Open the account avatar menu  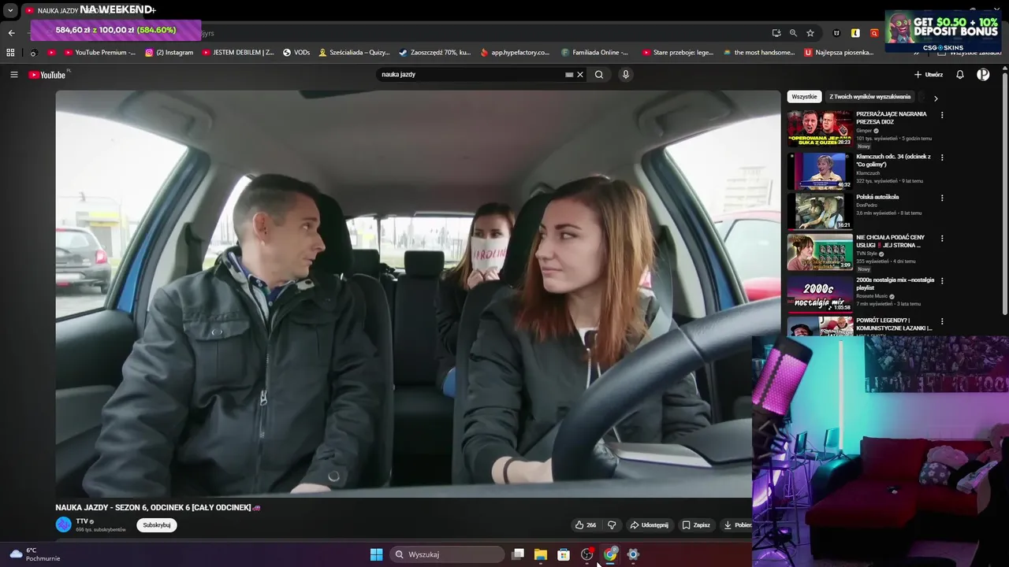983,75
